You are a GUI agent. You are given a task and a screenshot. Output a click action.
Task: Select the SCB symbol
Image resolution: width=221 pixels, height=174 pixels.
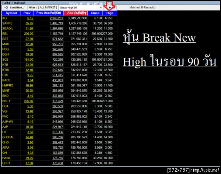pos(6,60)
